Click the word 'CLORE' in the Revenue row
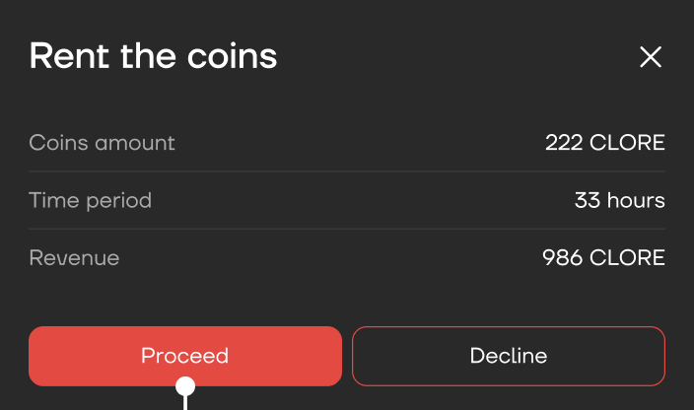 627,258
